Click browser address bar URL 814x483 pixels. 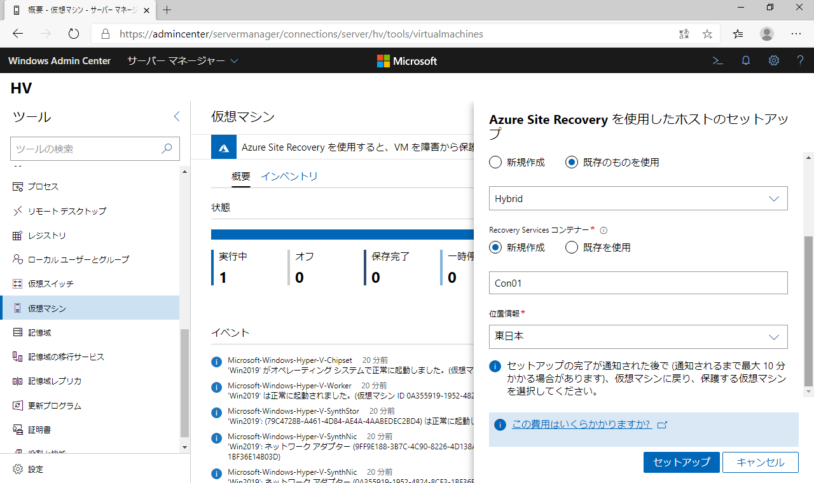point(301,34)
